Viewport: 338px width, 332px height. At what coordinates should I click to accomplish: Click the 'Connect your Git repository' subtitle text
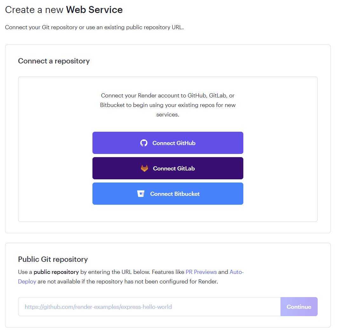pyautogui.click(x=94, y=27)
